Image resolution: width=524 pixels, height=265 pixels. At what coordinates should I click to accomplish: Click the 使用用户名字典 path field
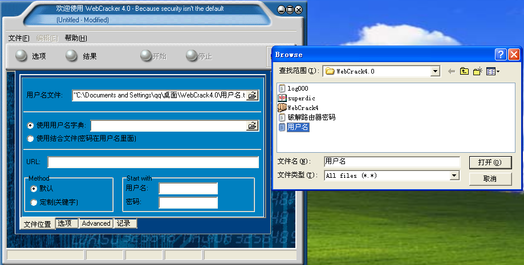click(169, 125)
